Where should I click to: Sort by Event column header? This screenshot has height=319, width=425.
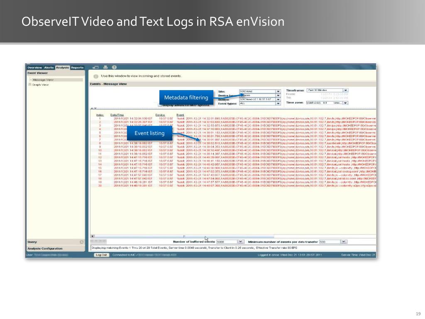pyautogui.click(x=180, y=115)
